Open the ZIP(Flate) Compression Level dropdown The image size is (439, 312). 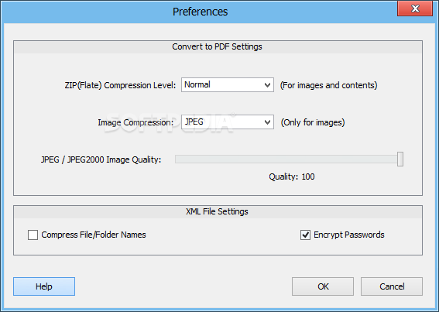tap(228, 85)
